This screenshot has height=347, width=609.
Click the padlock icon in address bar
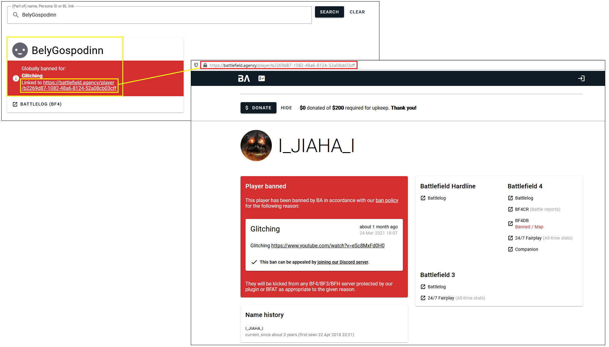[205, 65]
